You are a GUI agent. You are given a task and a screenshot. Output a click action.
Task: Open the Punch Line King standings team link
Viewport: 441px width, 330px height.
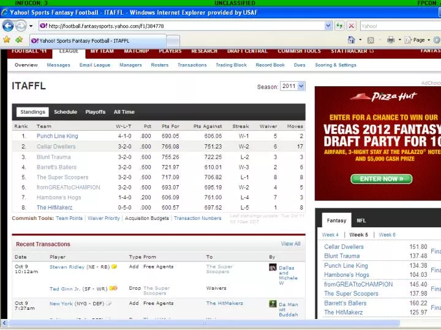tap(58, 136)
